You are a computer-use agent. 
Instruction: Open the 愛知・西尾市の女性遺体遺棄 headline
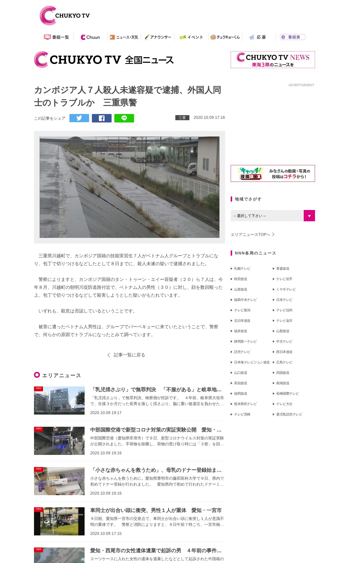point(156,551)
